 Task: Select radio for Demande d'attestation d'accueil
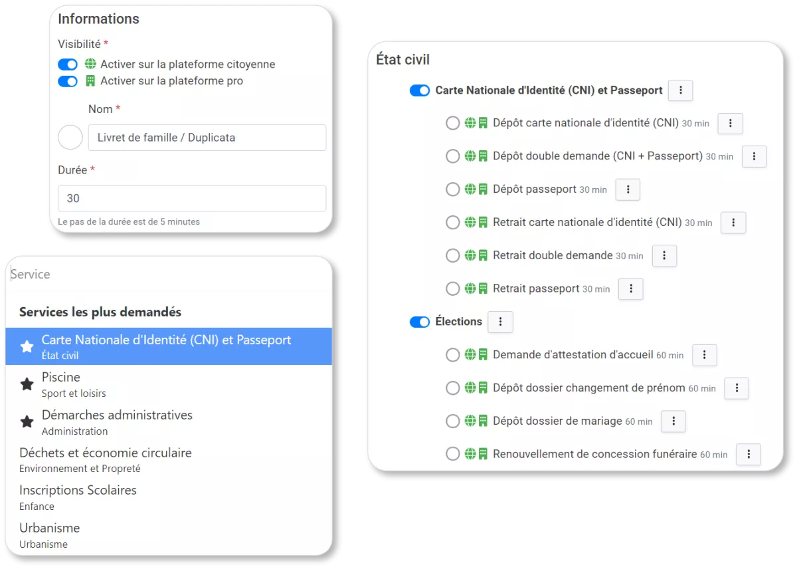pos(453,356)
